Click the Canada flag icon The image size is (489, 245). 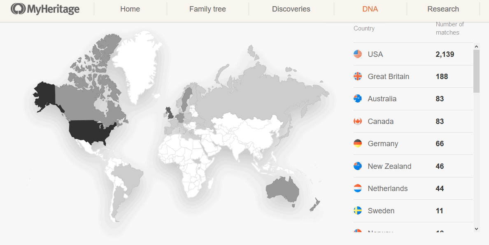tap(358, 121)
